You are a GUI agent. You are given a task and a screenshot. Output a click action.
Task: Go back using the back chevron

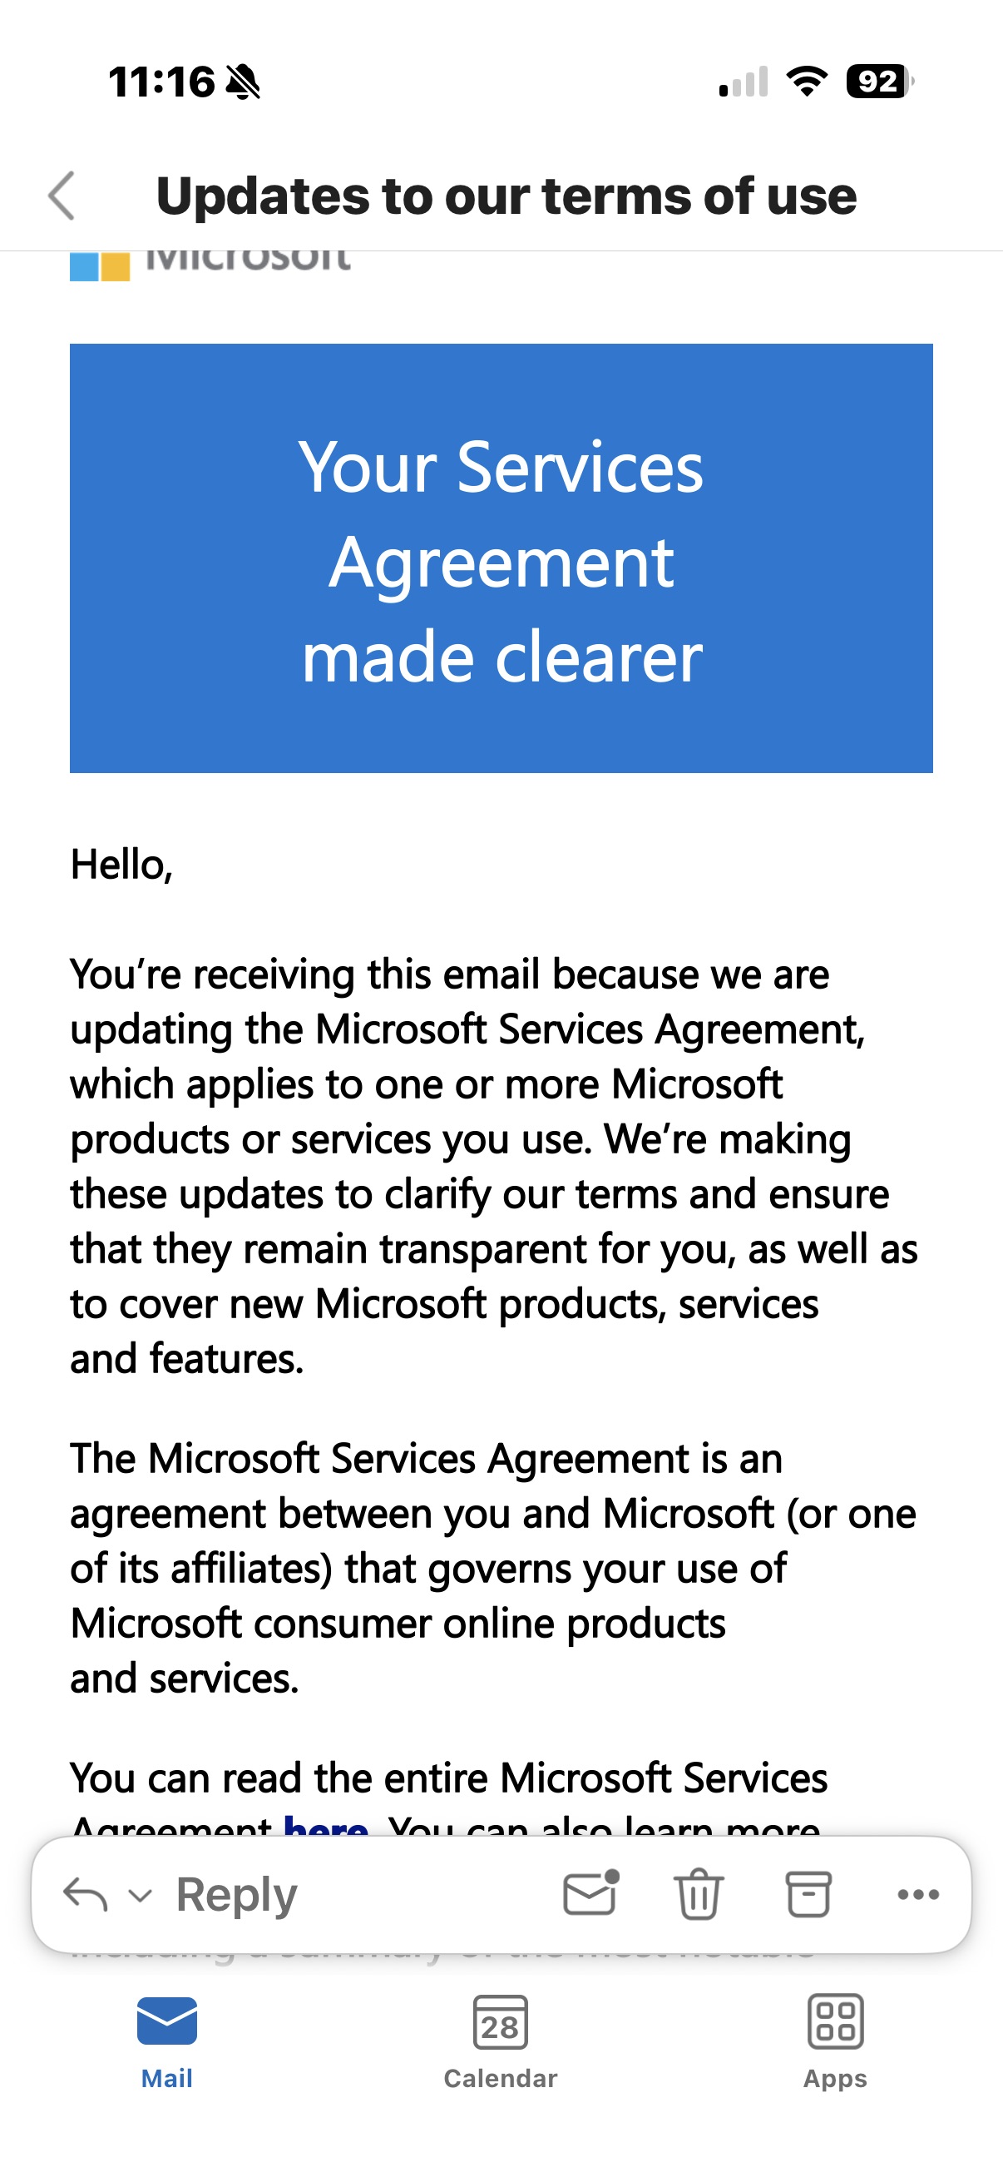pos(62,196)
